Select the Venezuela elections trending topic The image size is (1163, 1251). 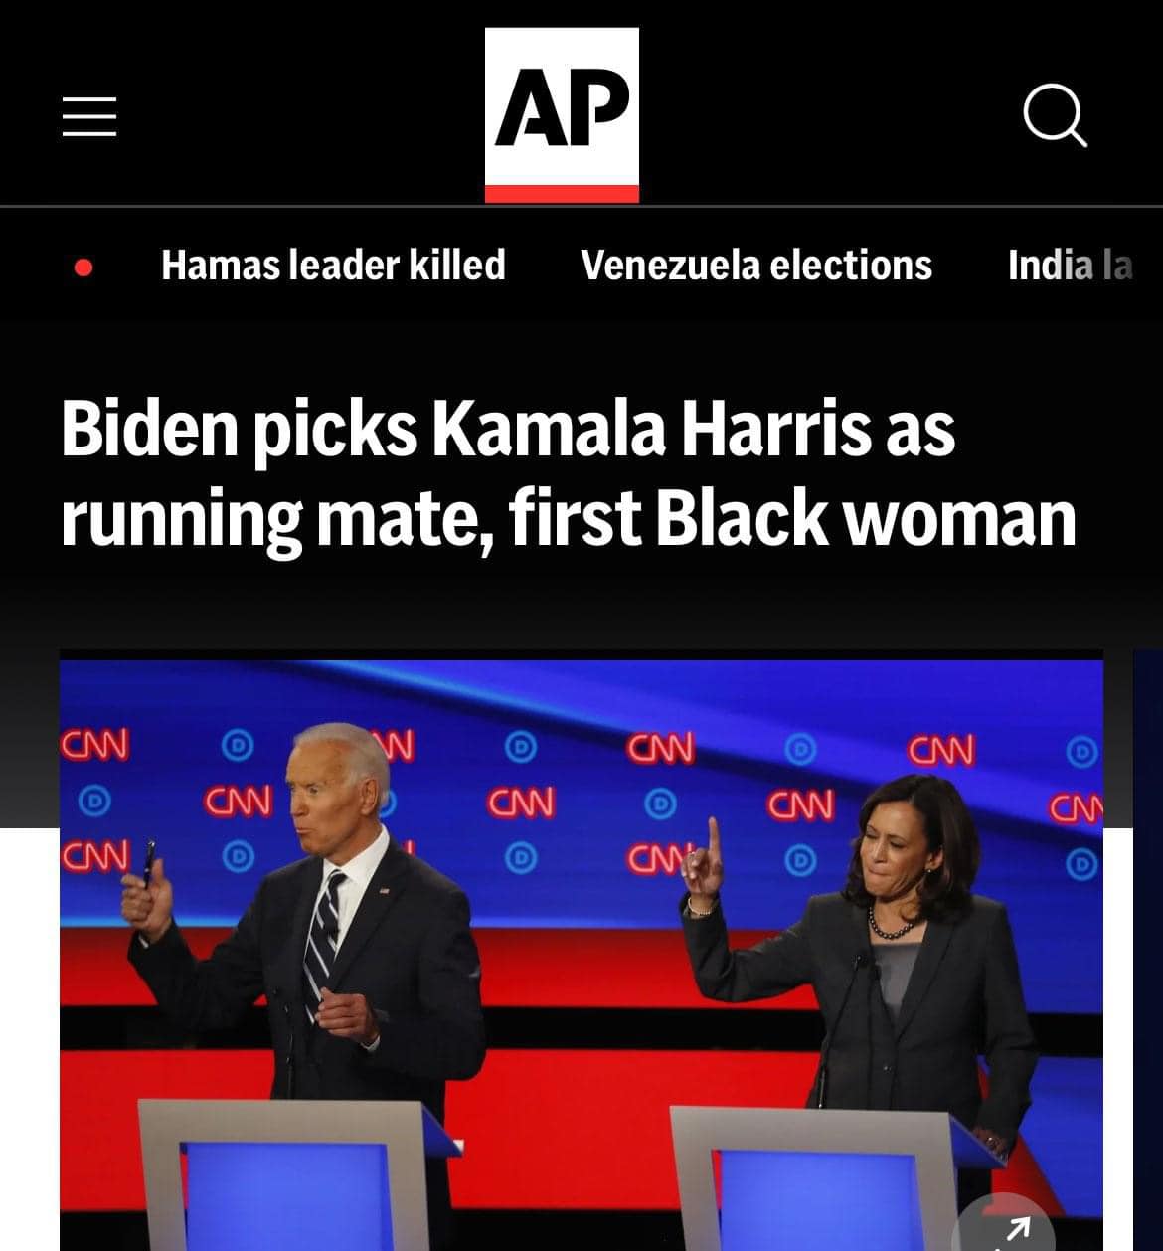coord(756,265)
